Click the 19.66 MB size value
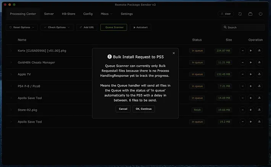 (x=224, y=110)
